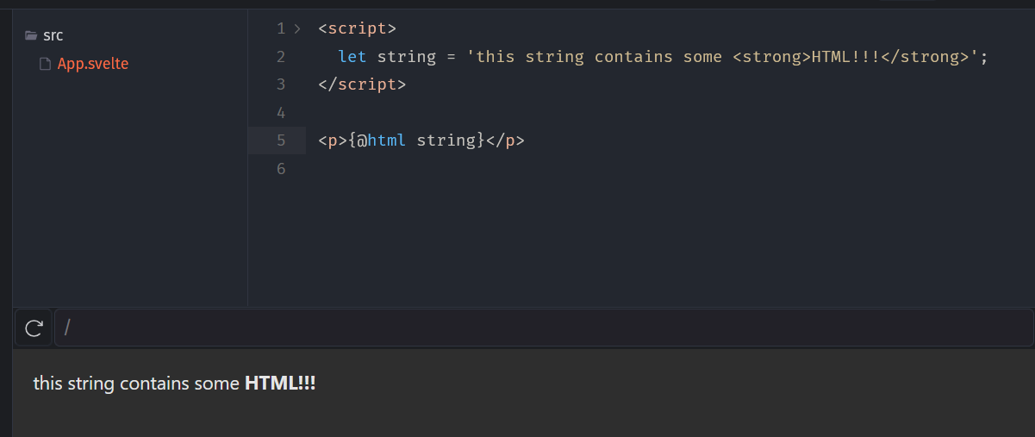Viewport: 1035px width, 437px height.
Task: Click bold HTML!!! text in preview
Action: coord(280,383)
